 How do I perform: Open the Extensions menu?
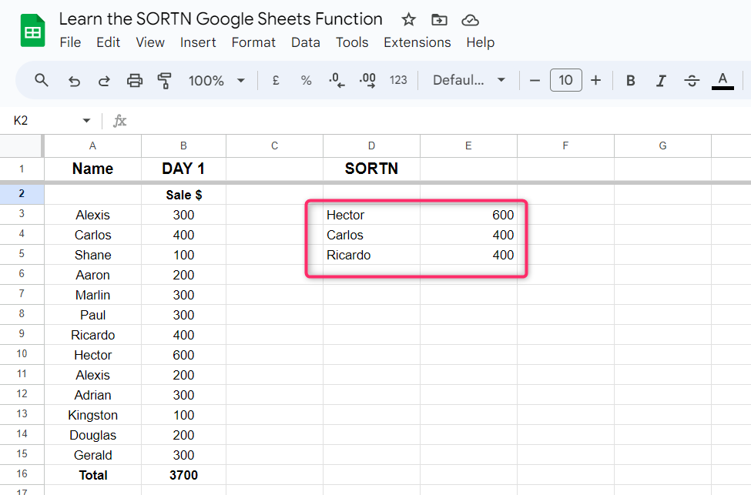coord(417,42)
